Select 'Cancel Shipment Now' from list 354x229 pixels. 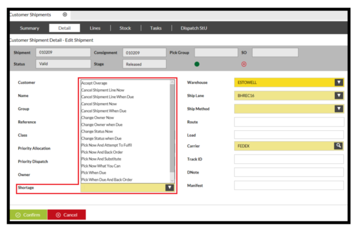tap(99, 104)
